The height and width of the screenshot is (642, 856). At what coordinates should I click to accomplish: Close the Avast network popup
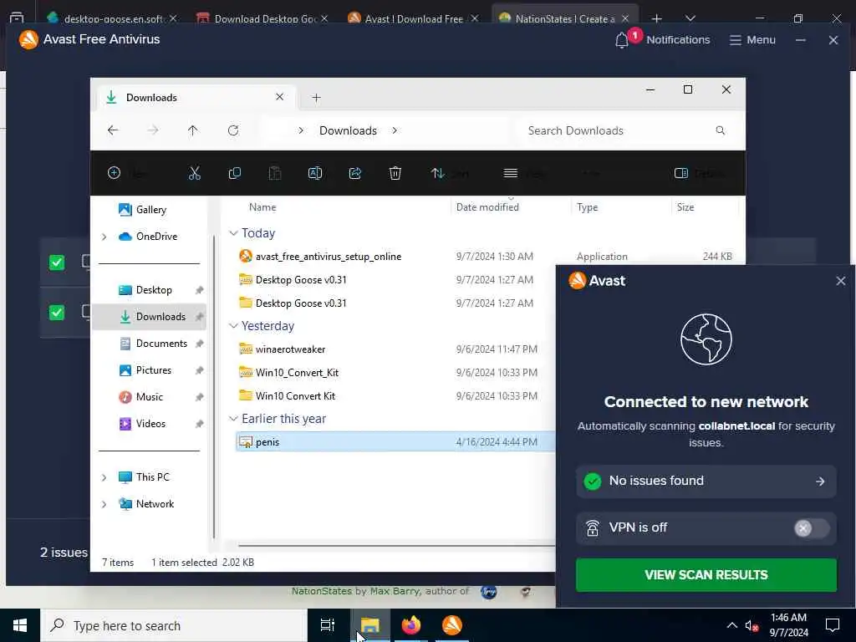point(840,281)
